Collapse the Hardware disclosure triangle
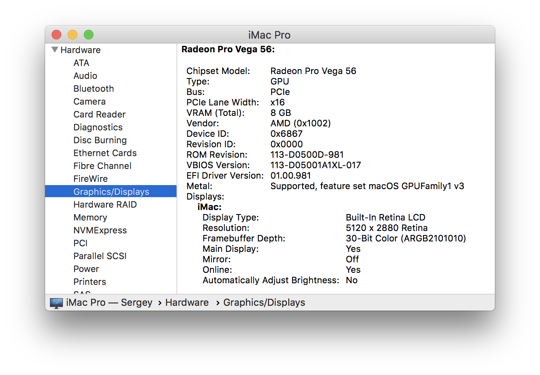 (x=55, y=50)
